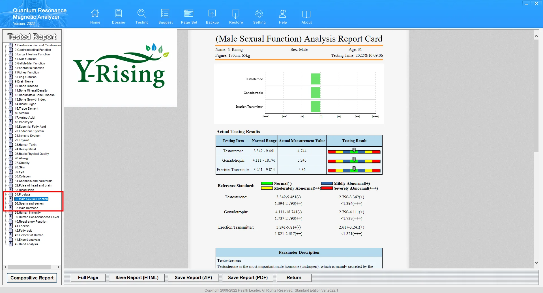Open the 8.Lung Function report
Screen dimensions: 543x293
(x=25, y=77)
